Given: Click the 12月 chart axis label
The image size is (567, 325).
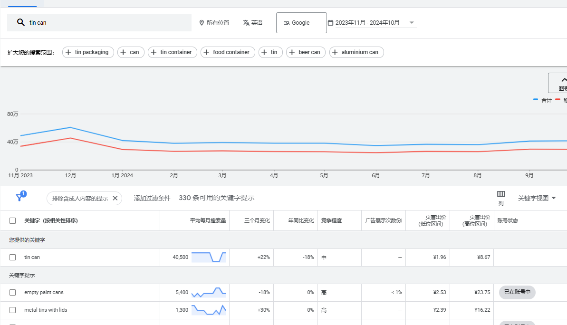Looking at the screenshot, I should (x=70, y=175).
